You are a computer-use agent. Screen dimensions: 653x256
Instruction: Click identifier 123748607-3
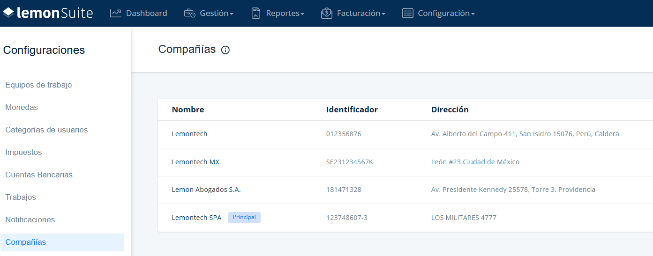[x=347, y=218]
